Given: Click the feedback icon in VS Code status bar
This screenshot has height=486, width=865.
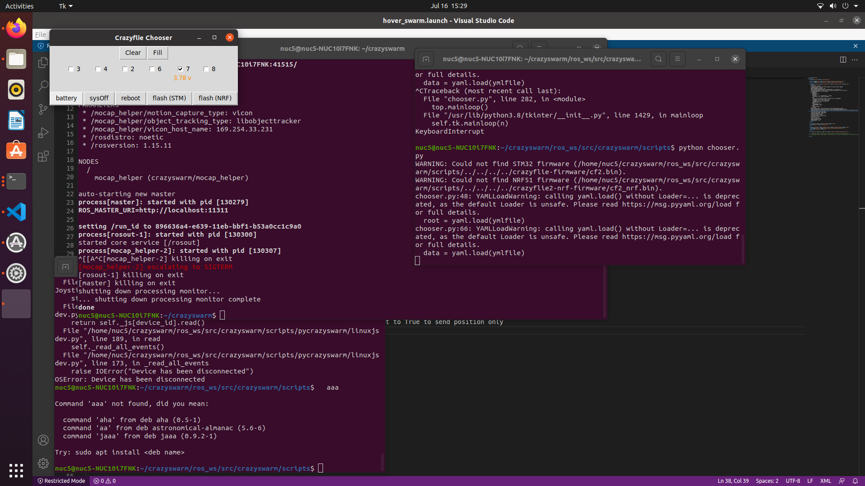Looking at the screenshot, I should [x=842, y=481].
